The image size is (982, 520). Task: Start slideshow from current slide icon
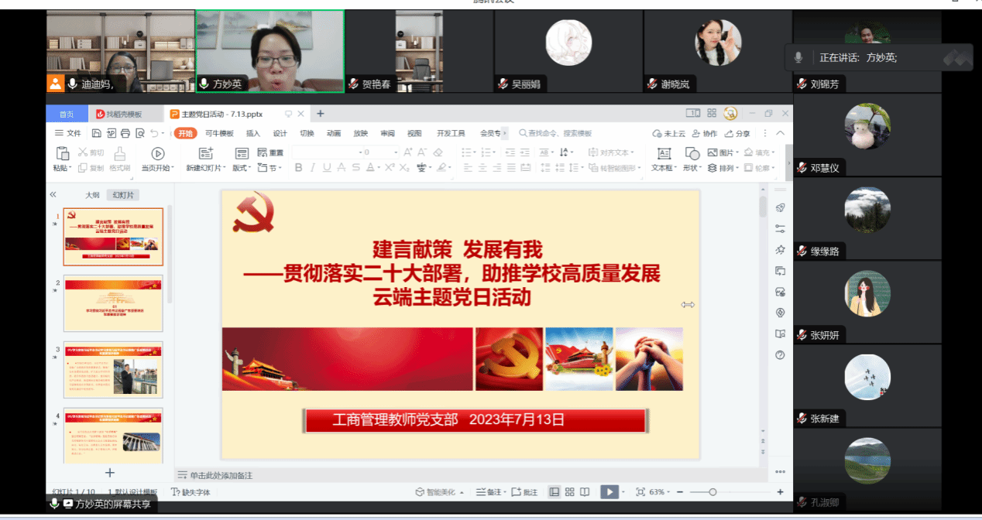[158, 154]
